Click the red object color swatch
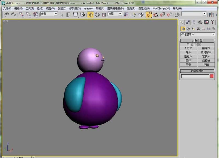 point(212,76)
